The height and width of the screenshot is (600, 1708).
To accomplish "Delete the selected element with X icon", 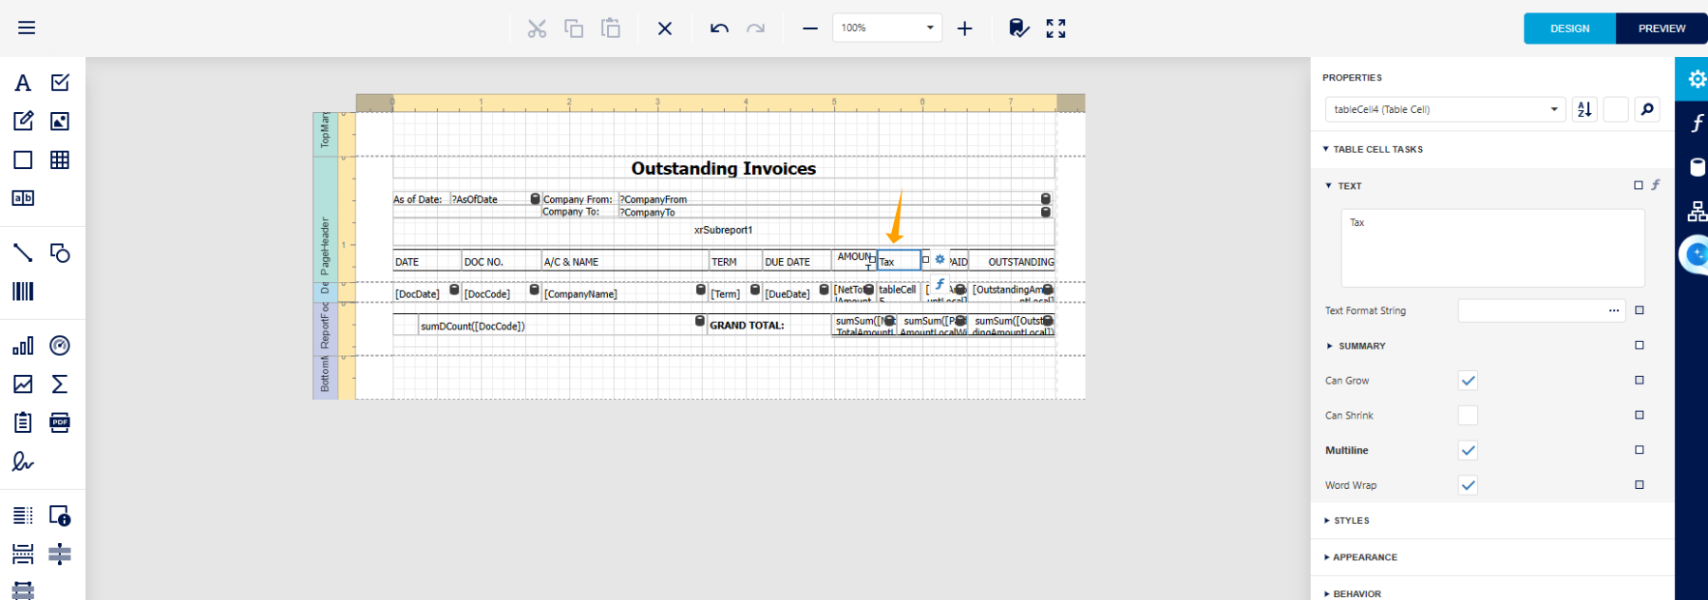I will pyautogui.click(x=665, y=28).
